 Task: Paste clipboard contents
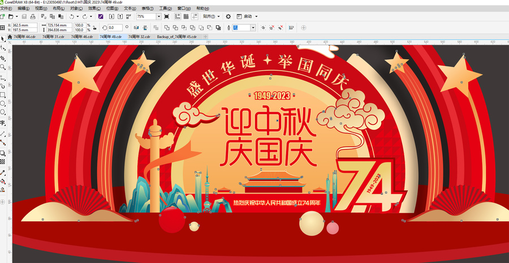[x=61, y=16]
